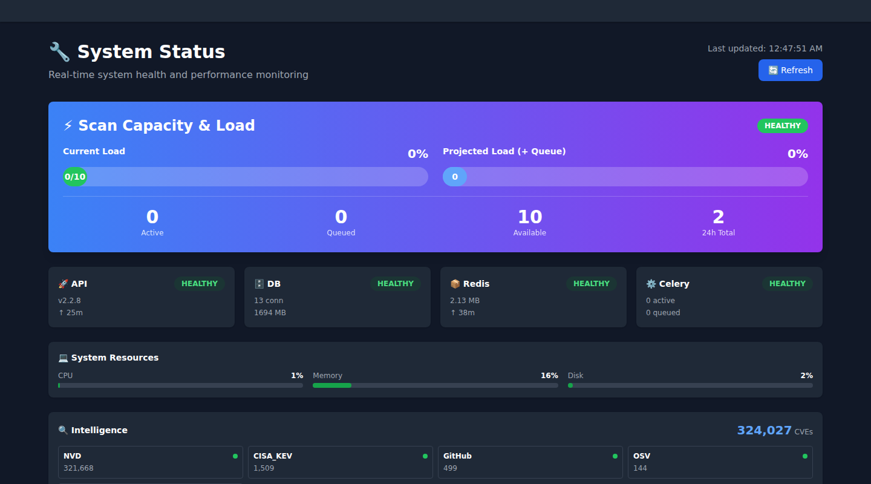Click the magnifier icon next to Intelligence
This screenshot has height=484, width=871.
63,430
